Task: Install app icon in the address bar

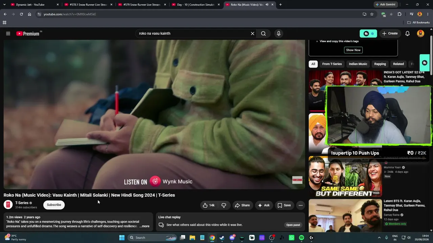Action: coord(364,14)
